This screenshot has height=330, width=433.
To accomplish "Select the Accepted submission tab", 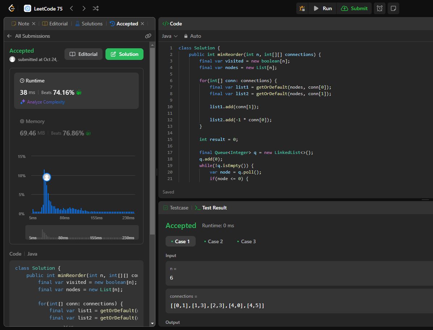I will (x=124, y=24).
